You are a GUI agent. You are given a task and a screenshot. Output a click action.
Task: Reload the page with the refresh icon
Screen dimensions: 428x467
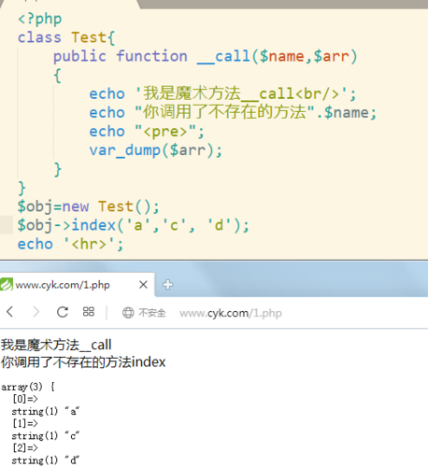pos(63,312)
